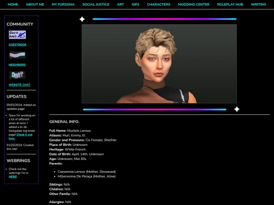This screenshot has height=205, width=274.
Task: Click the Guest book badge icon
Action: pos(17,35)
